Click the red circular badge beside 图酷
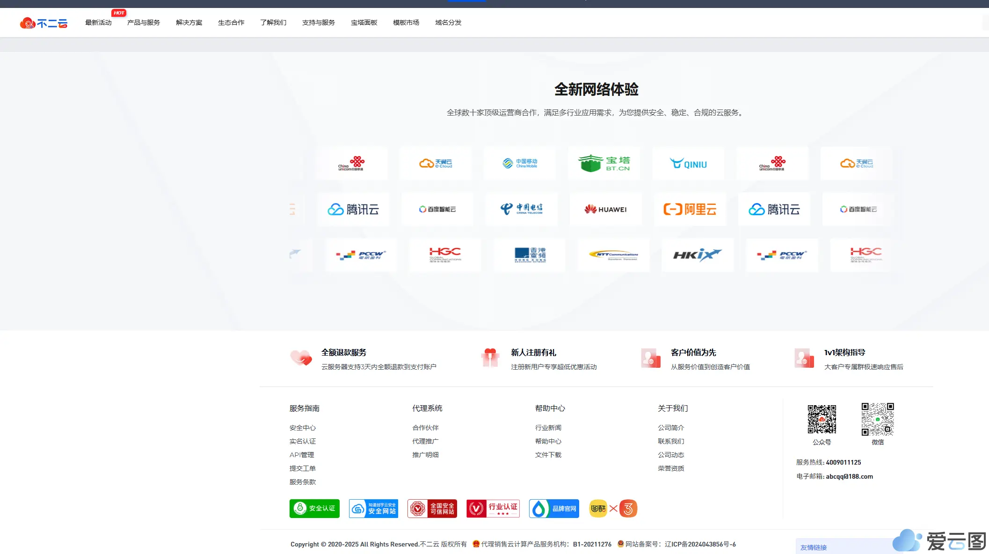The image size is (989, 554). pos(628,509)
